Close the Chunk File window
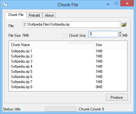Screen dimensions: 136x114 [x=127, y=4]
